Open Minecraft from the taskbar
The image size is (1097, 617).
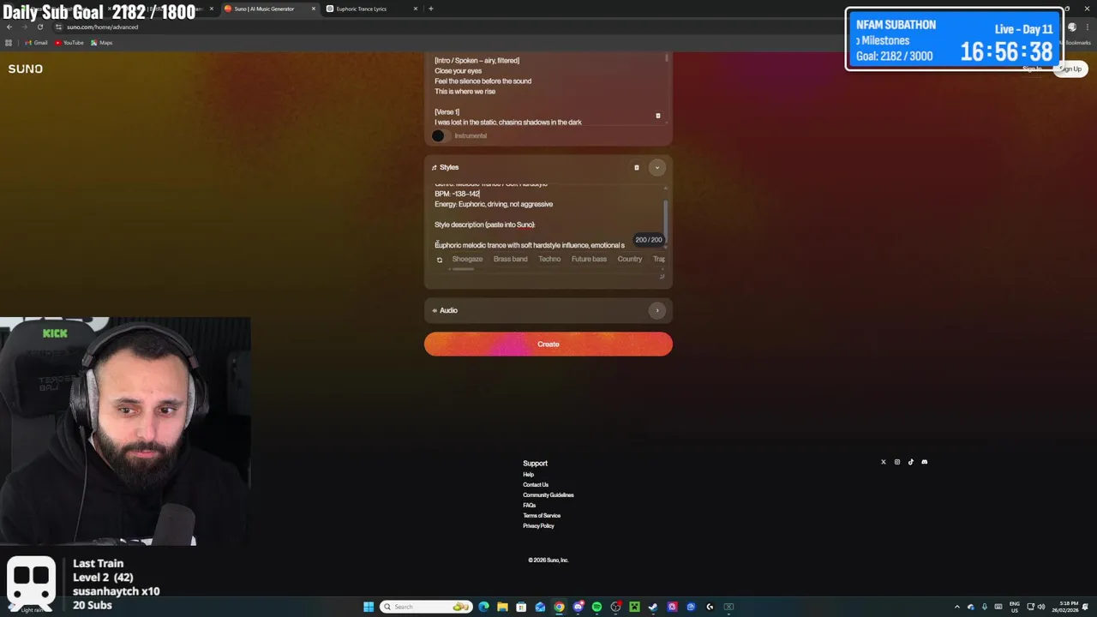(634, 607)
